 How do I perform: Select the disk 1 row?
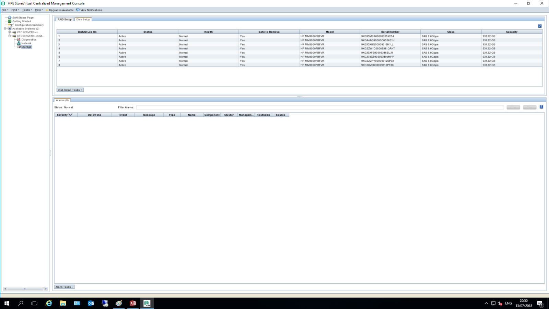coord(300,36)
